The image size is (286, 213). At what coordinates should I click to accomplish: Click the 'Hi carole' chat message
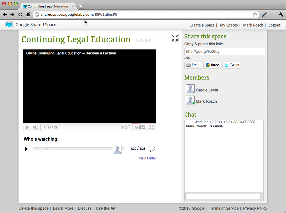click(216, 126)
